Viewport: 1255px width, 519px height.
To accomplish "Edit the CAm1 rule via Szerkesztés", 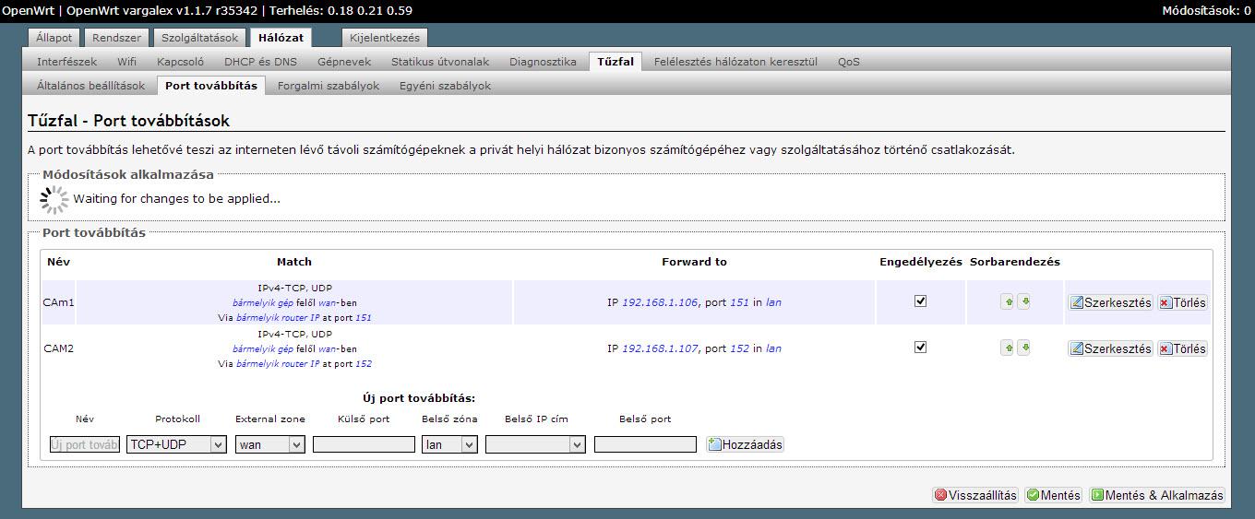I will (1110, 302).
